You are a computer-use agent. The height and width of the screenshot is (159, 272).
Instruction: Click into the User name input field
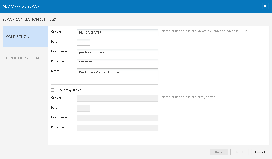pyautogui.click(x=117, y=52)
